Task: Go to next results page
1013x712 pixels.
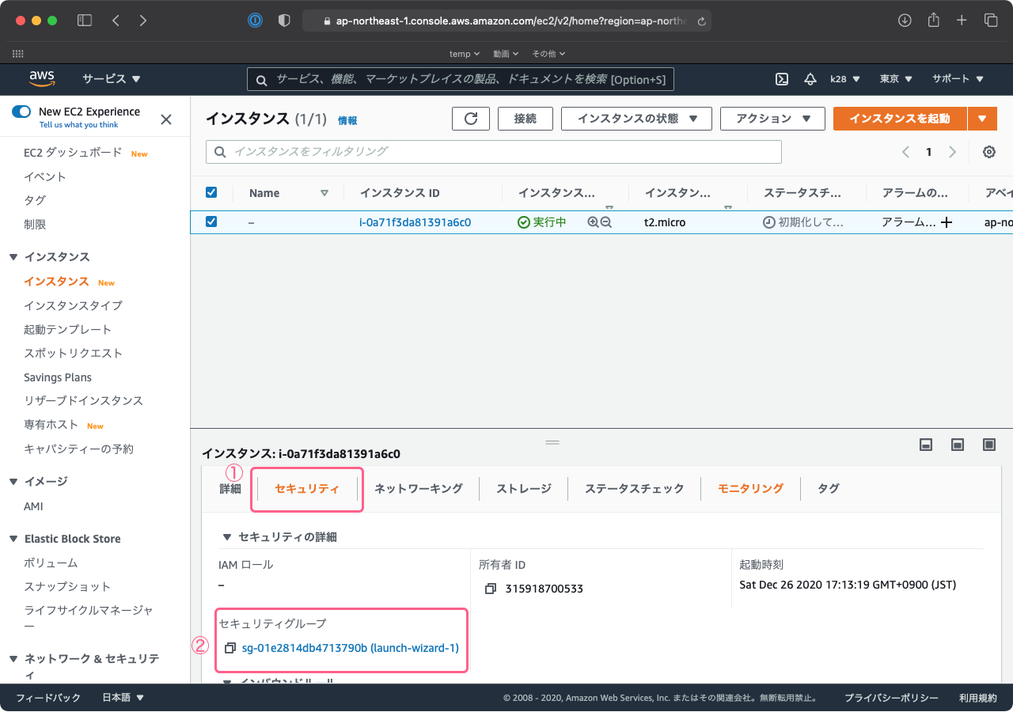Action: (x=953, y=152)
